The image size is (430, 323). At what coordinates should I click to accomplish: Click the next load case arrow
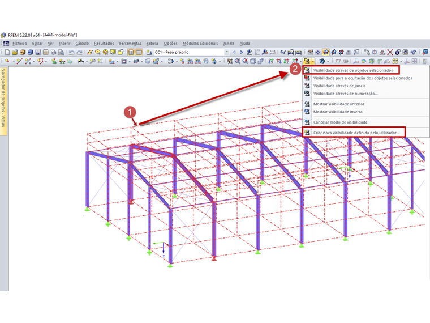coord(242,52)
